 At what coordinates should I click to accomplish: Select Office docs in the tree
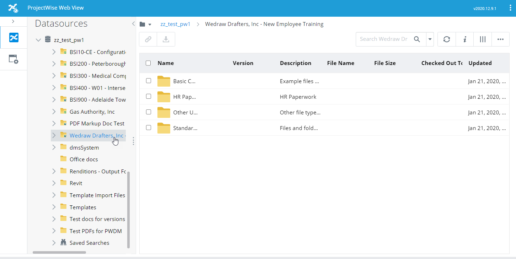click(84, 160)
